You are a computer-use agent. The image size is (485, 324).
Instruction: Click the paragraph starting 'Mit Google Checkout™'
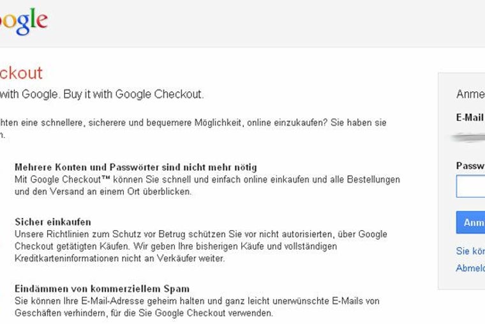pyautogui.click(x=207, y=185)
